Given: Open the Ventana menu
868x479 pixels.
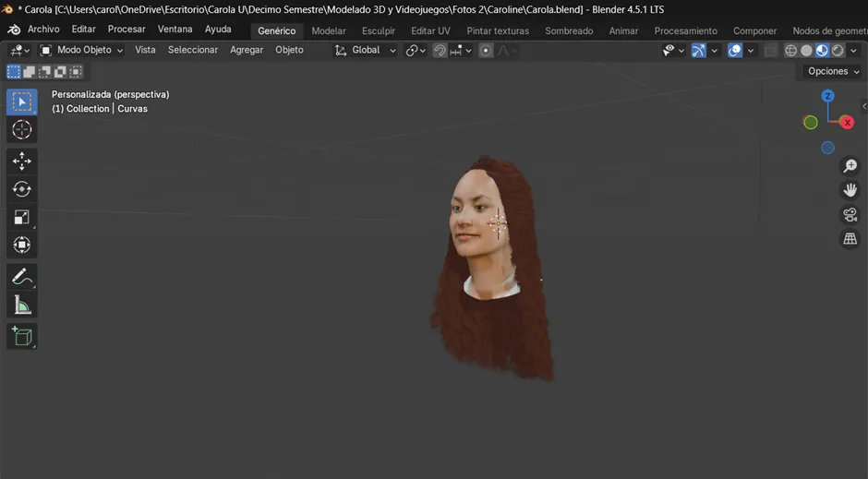Looking at the screenshot, I should [x=175, y=30].
